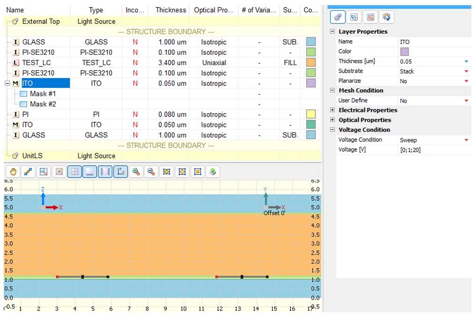This screenshot has height=316, width=476.
Task: Click the green arrow export icon
Action: 213,172
